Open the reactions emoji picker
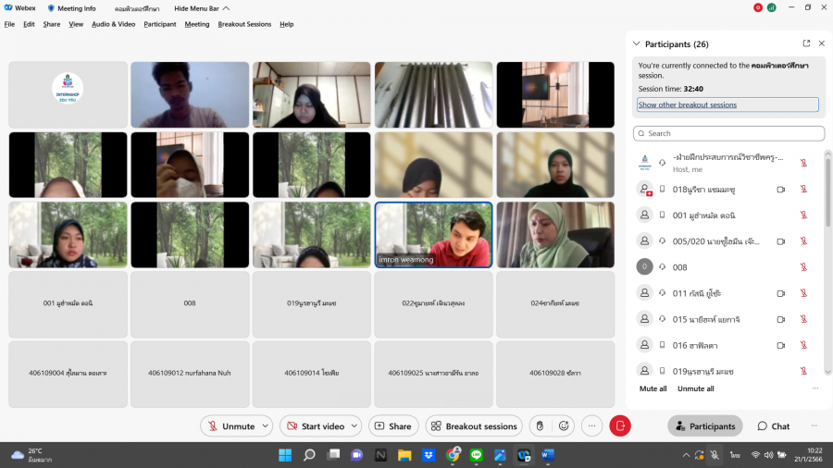833x468 pixels. pyautogui.click(x=564, y=426)
